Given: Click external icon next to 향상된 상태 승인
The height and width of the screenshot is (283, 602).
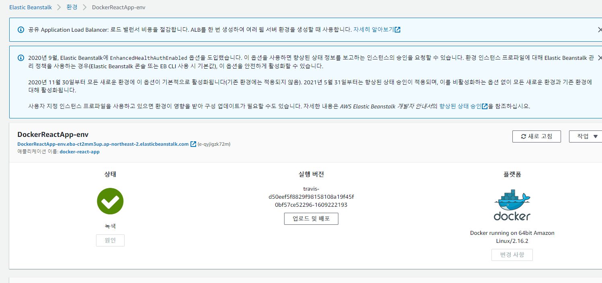Looking at the screenshot, I should (x=485, y=106).
